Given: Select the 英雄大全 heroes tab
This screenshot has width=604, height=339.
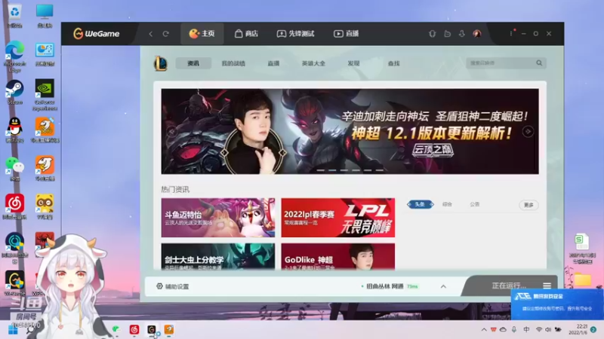Looking at the screenshot, I should (x=313, y=63).
